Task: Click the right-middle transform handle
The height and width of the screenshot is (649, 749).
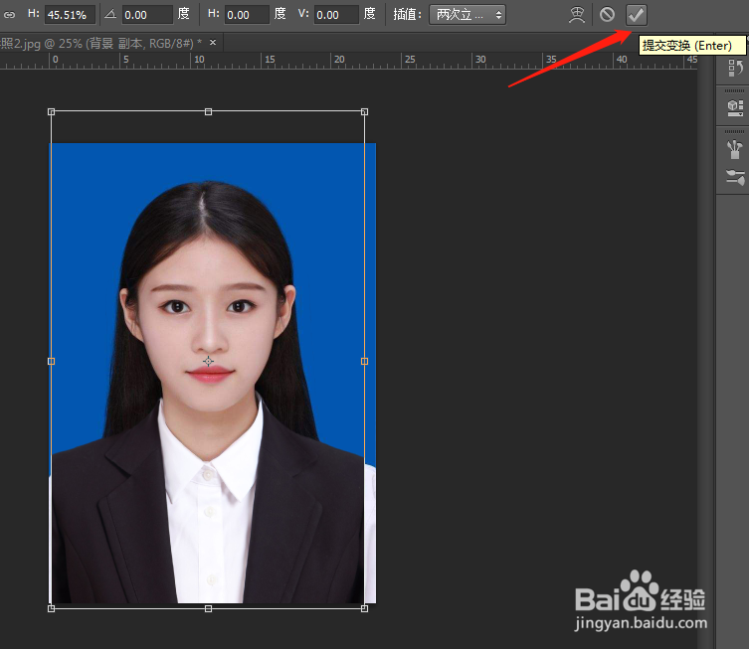Action: (364, 361)
